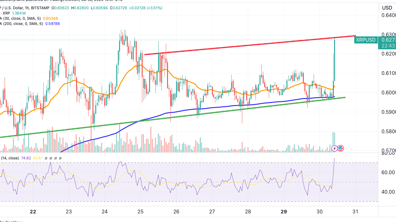This screenshot has height=222, width=396.
Task: Click the 40.00 RSI scale label
Action: tap(388, 192)
